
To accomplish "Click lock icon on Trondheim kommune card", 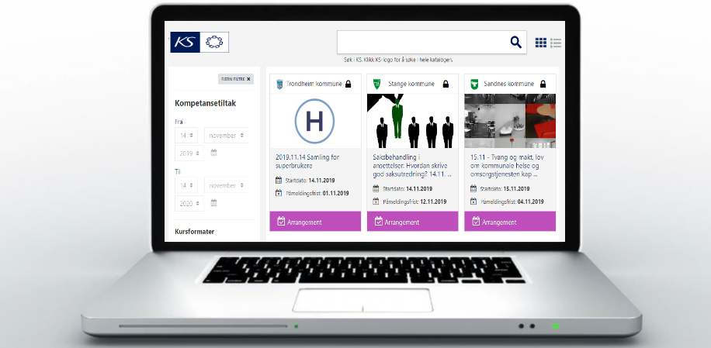I will point(349,84).
